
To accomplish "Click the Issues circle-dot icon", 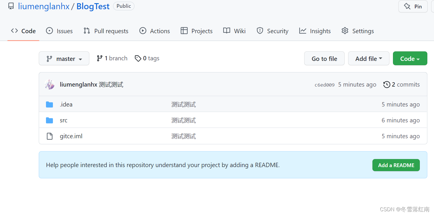I will click(x=49, y=31).
